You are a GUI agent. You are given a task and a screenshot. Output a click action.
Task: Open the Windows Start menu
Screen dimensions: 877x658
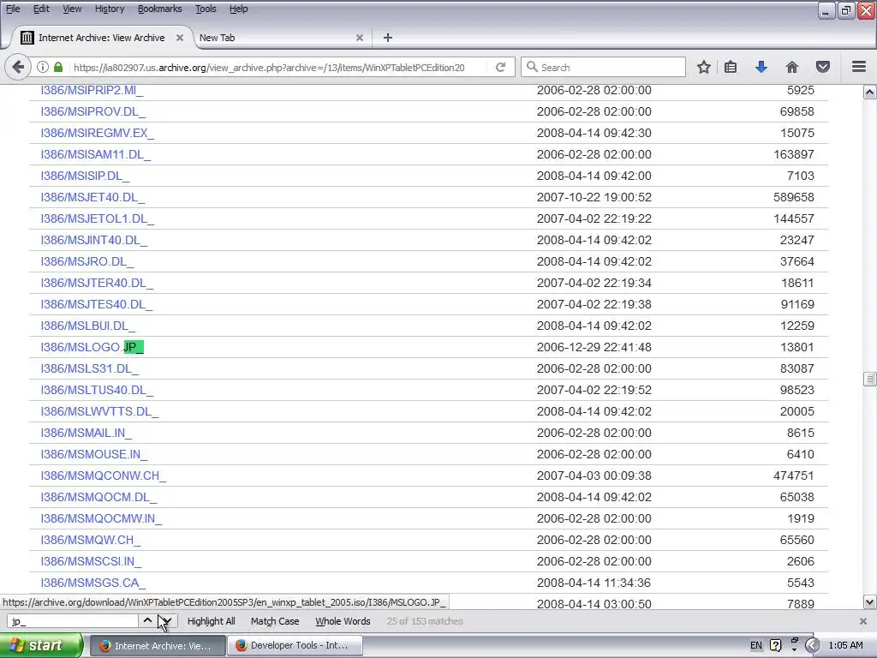click(40, 645)
